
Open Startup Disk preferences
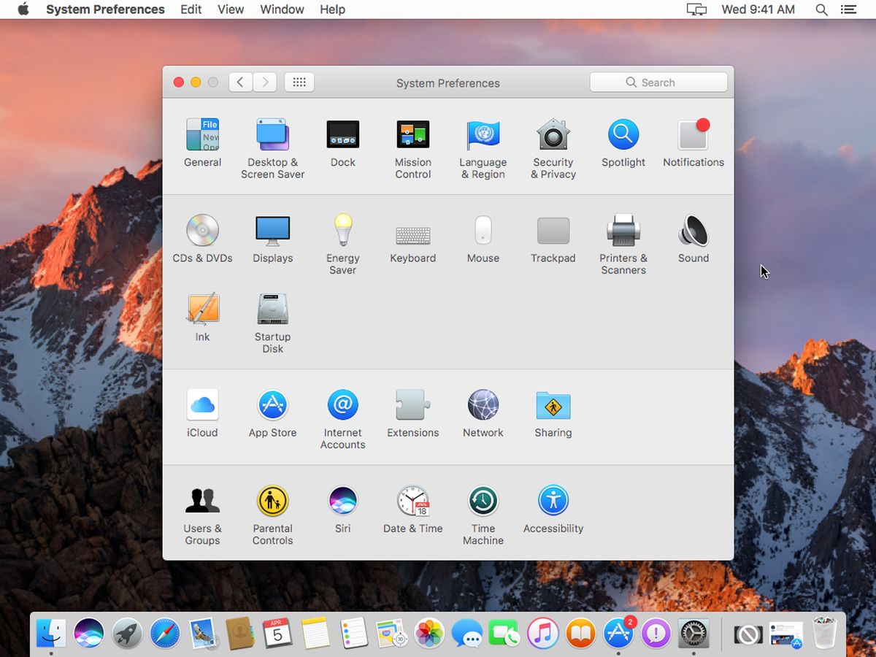[272, 323]
